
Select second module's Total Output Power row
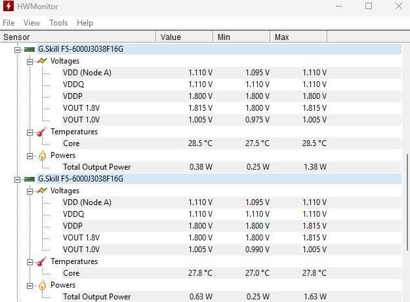coord(231,297)
